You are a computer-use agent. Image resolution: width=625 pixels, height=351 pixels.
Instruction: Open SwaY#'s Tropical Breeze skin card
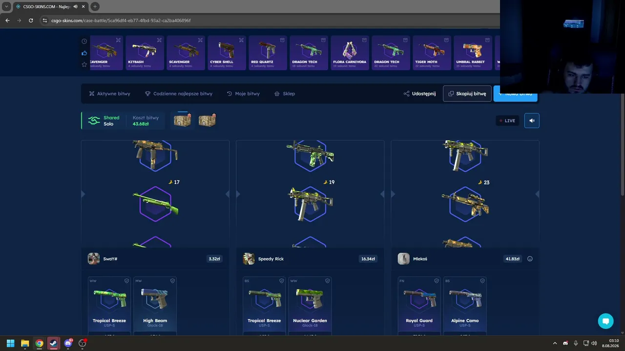pyautogui.click(x=109, y=305)
